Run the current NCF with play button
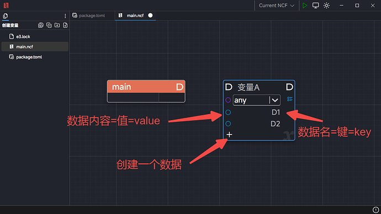This screenshot has width=381, height=214. coord(305,6)
